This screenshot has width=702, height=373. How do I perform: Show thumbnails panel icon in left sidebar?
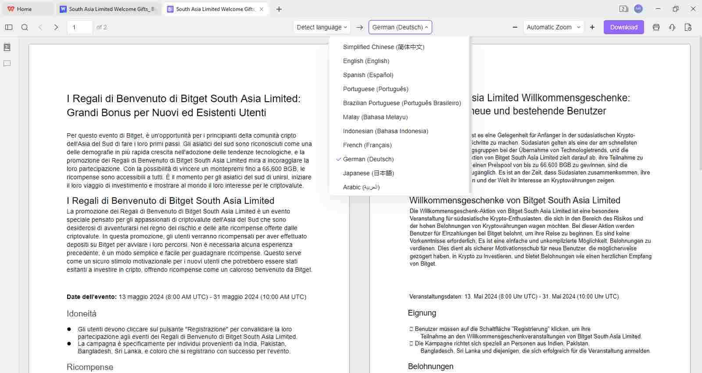[7, 47]
